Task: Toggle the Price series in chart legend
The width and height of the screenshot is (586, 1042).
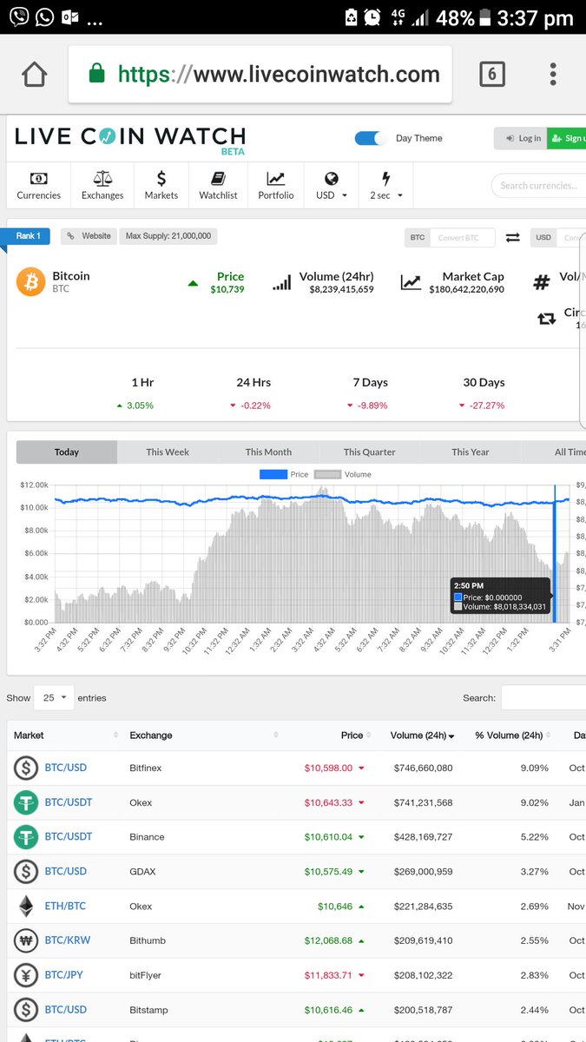Action: click(x=284, y=474)
